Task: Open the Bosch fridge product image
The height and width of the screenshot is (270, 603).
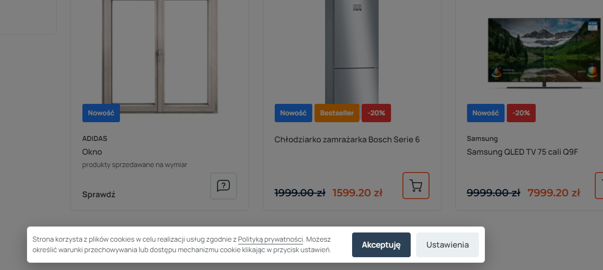Action: point(352,52)
